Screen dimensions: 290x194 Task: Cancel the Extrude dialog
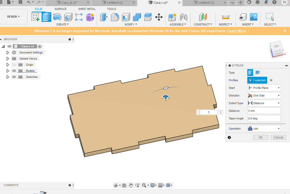tap(278, 137)
